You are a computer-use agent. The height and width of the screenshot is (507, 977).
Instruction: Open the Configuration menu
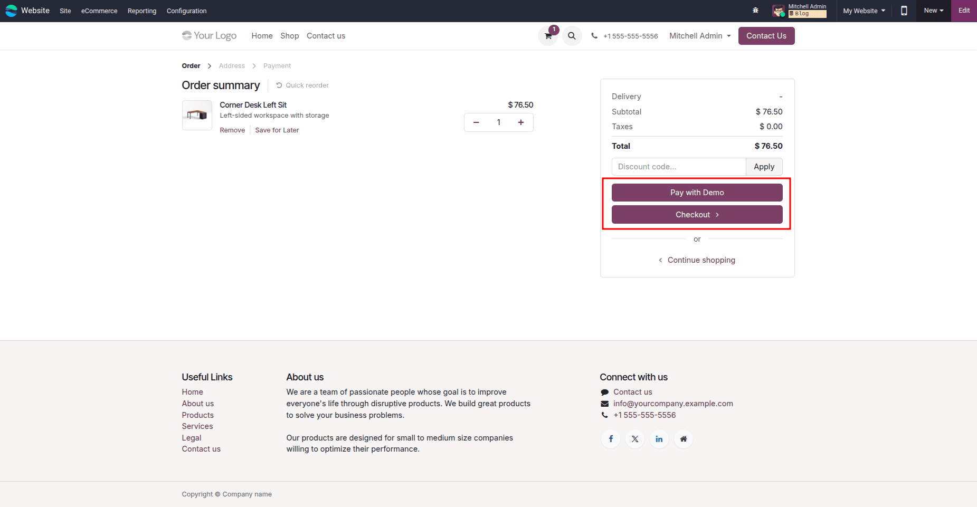[187, 11]
